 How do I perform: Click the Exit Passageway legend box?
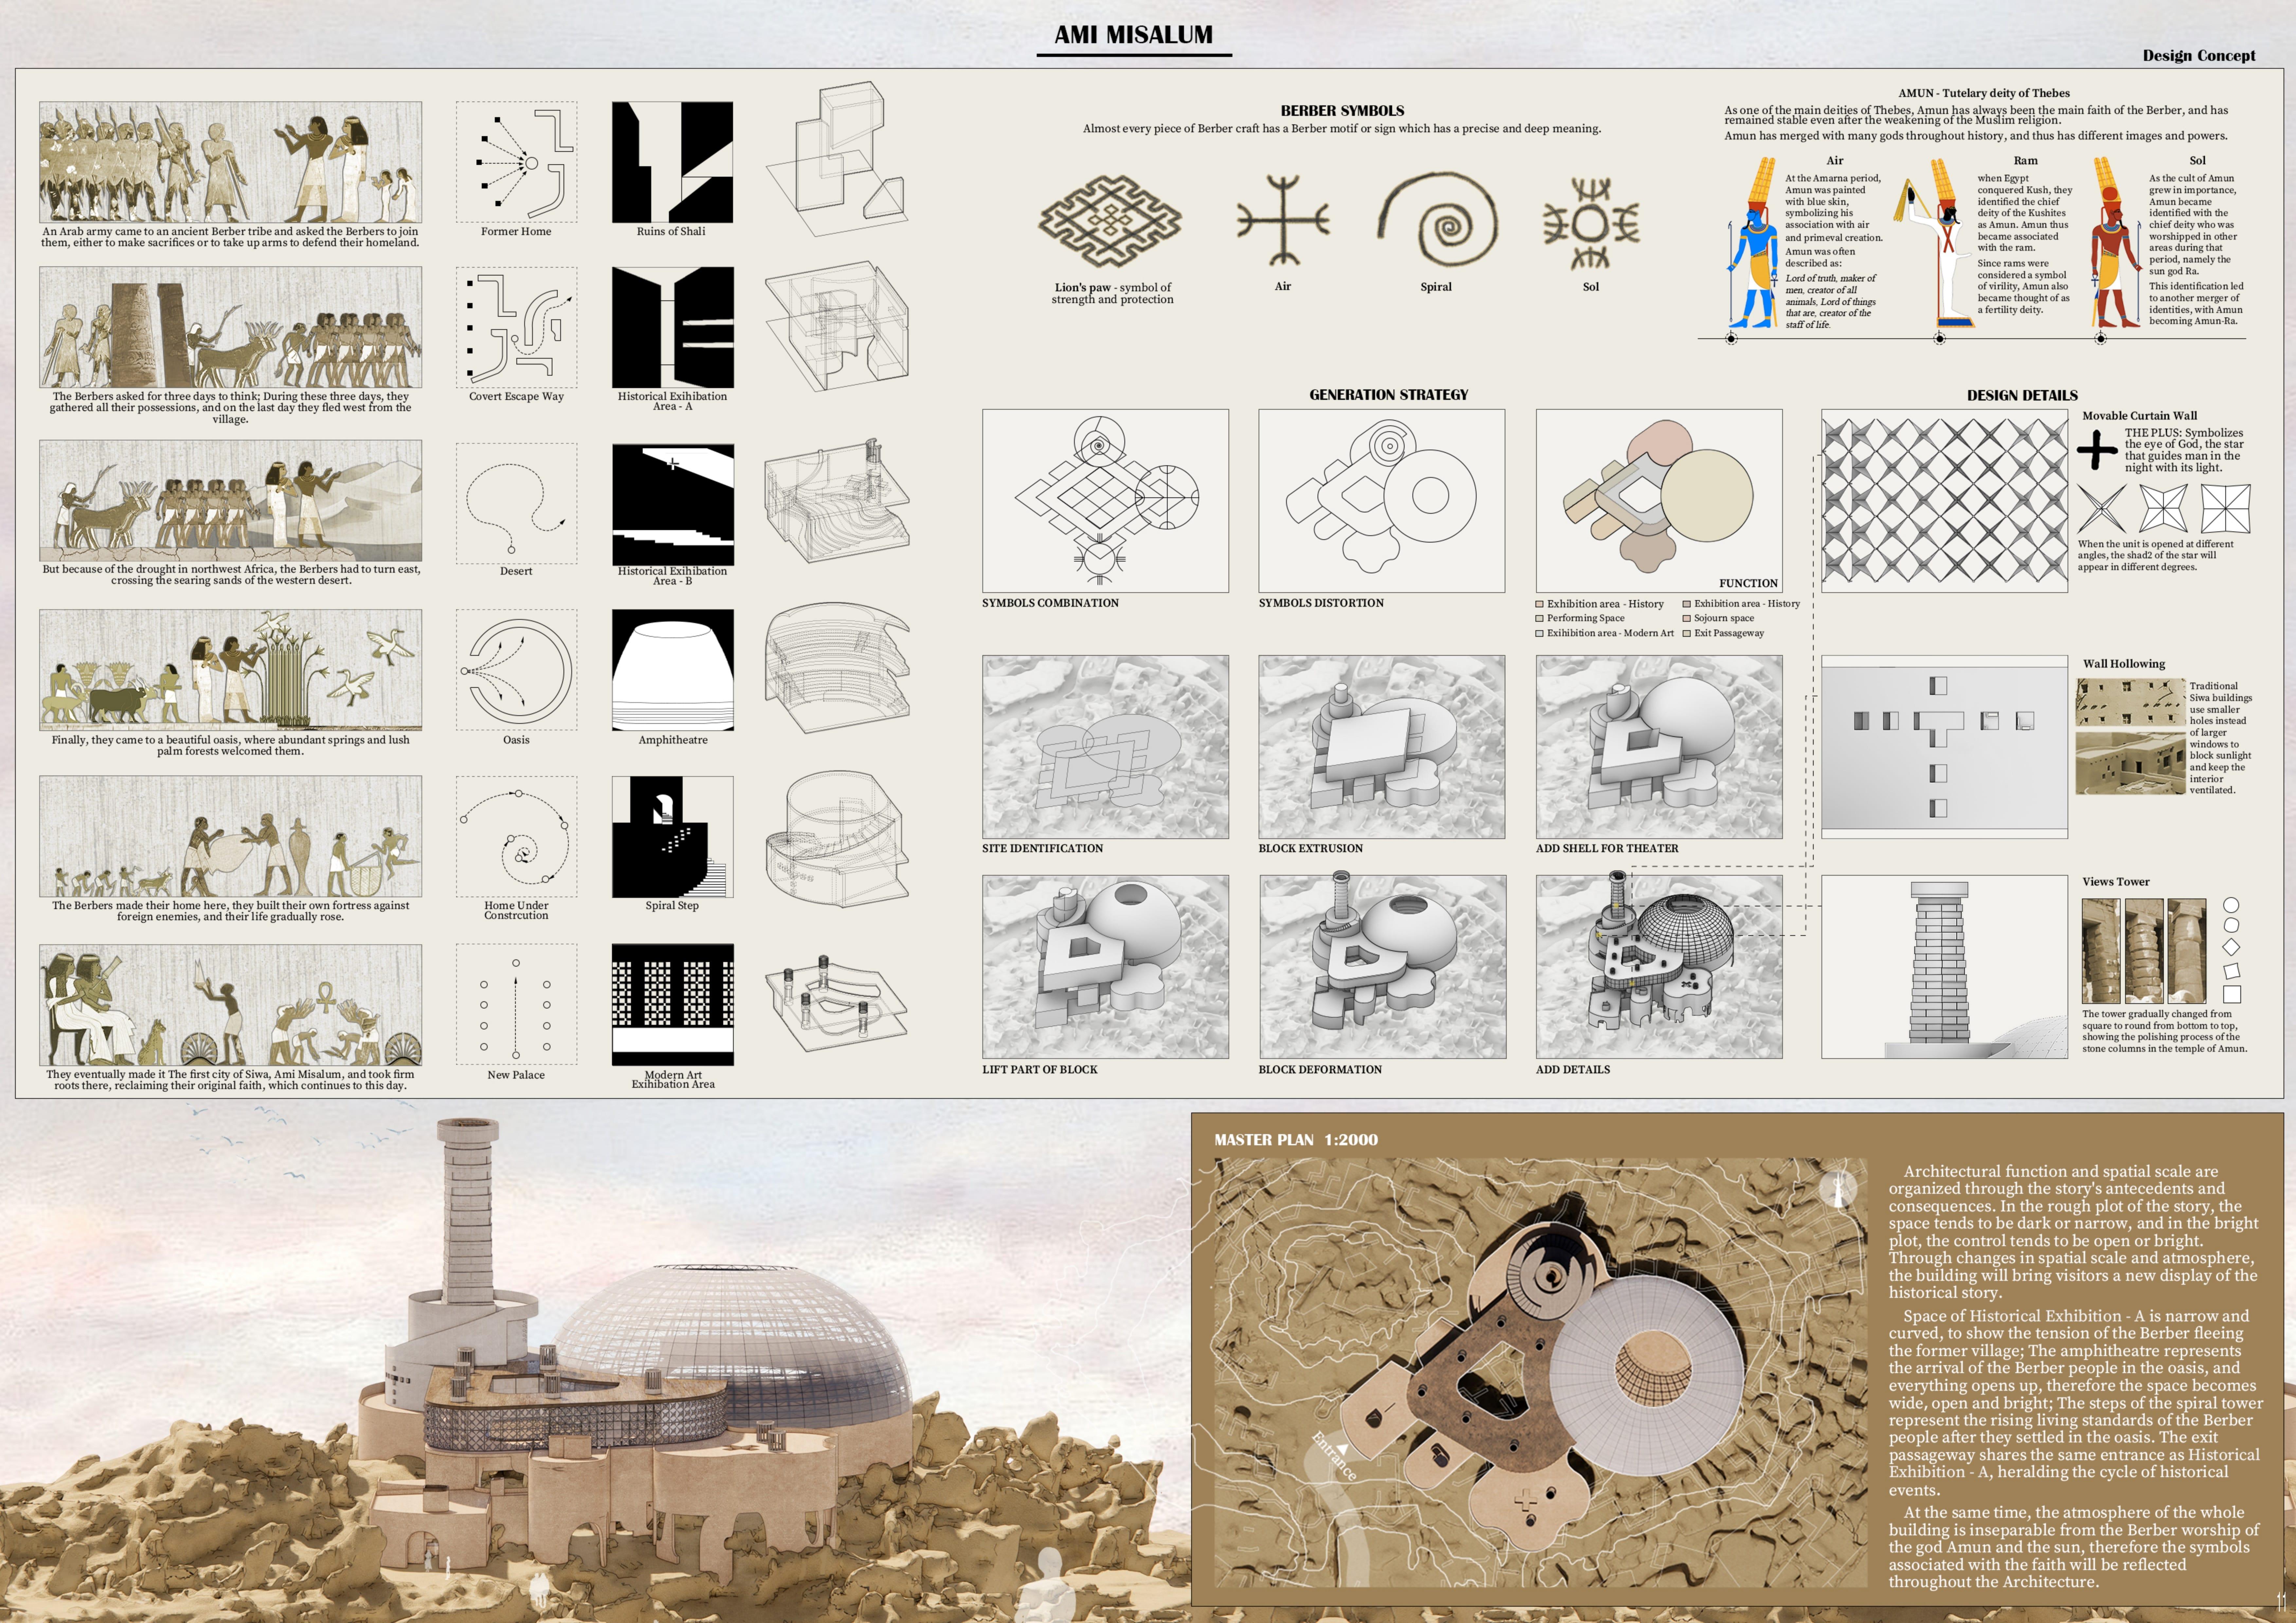(1687, 634)
